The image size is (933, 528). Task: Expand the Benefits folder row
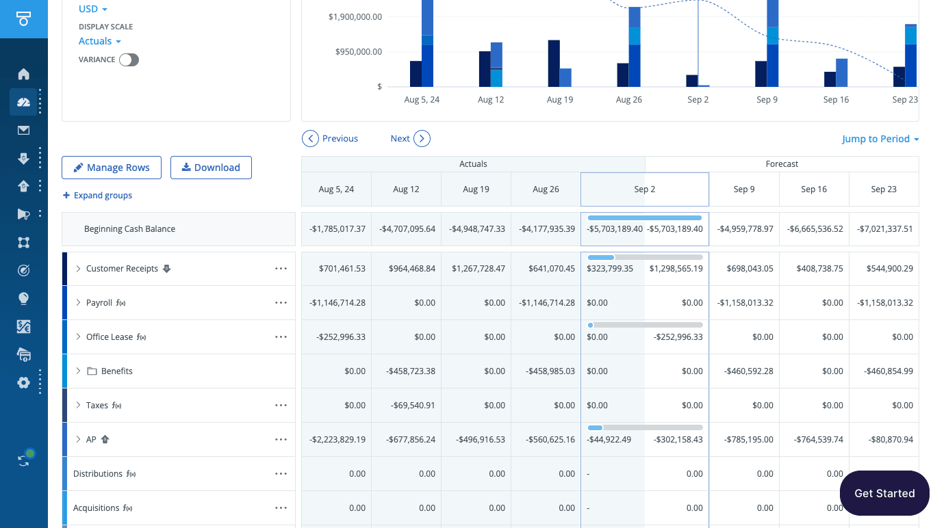pyautogui.click(x=78, y=371)
